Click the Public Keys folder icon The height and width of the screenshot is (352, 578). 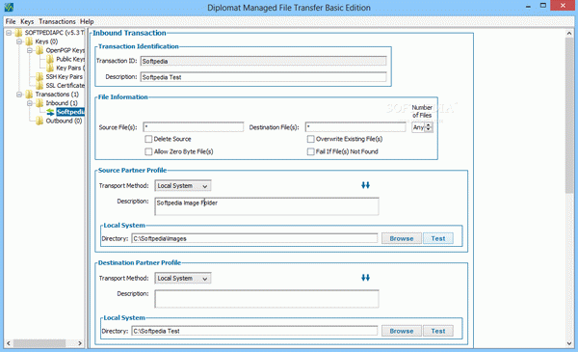pos(50,60)
